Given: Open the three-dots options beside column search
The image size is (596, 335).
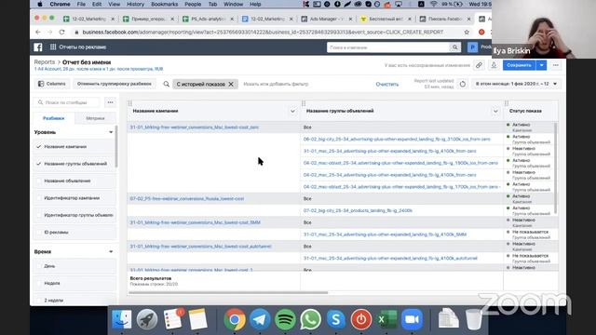Looking at the screenshot, I should [110, 102].
